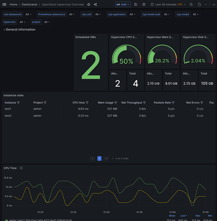
Task: Sort legend by Max column
Action: pyautogui.click(x=198, y=216)
